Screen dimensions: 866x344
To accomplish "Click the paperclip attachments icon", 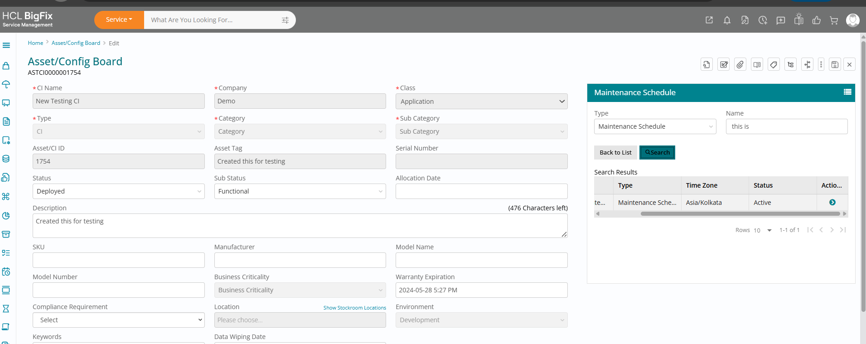I will tap(740, 64).
